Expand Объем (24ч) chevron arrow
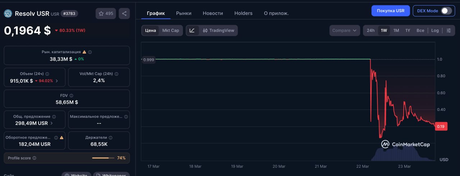 (57, 81)
